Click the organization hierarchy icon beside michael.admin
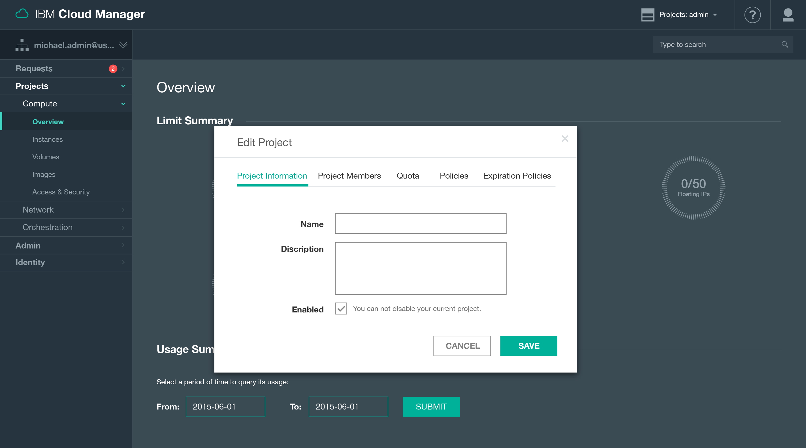The image size is (806, 448). click(22, 45)
